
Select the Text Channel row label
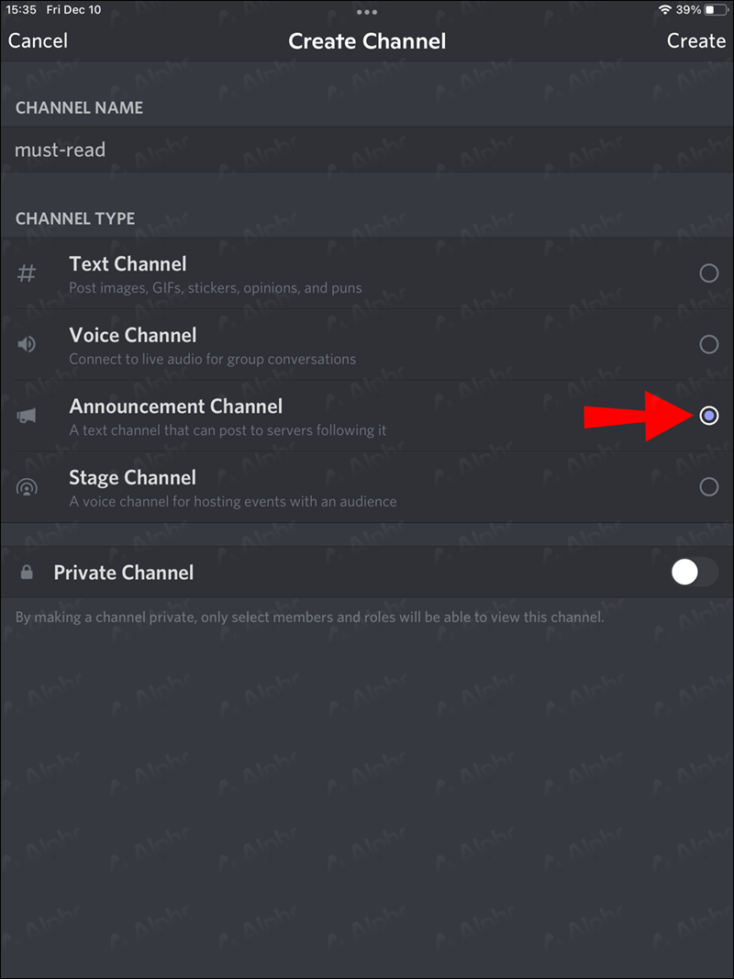(128, 264)
